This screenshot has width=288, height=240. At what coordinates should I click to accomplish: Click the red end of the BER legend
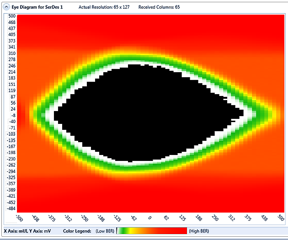click(183, 231)
